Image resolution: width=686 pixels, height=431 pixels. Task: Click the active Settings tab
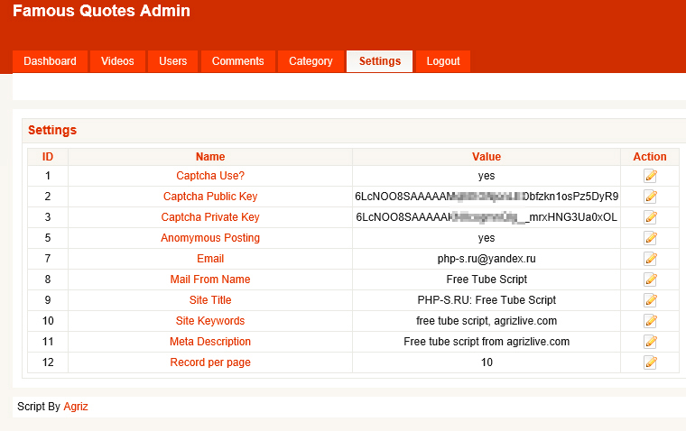click(379, 61)
